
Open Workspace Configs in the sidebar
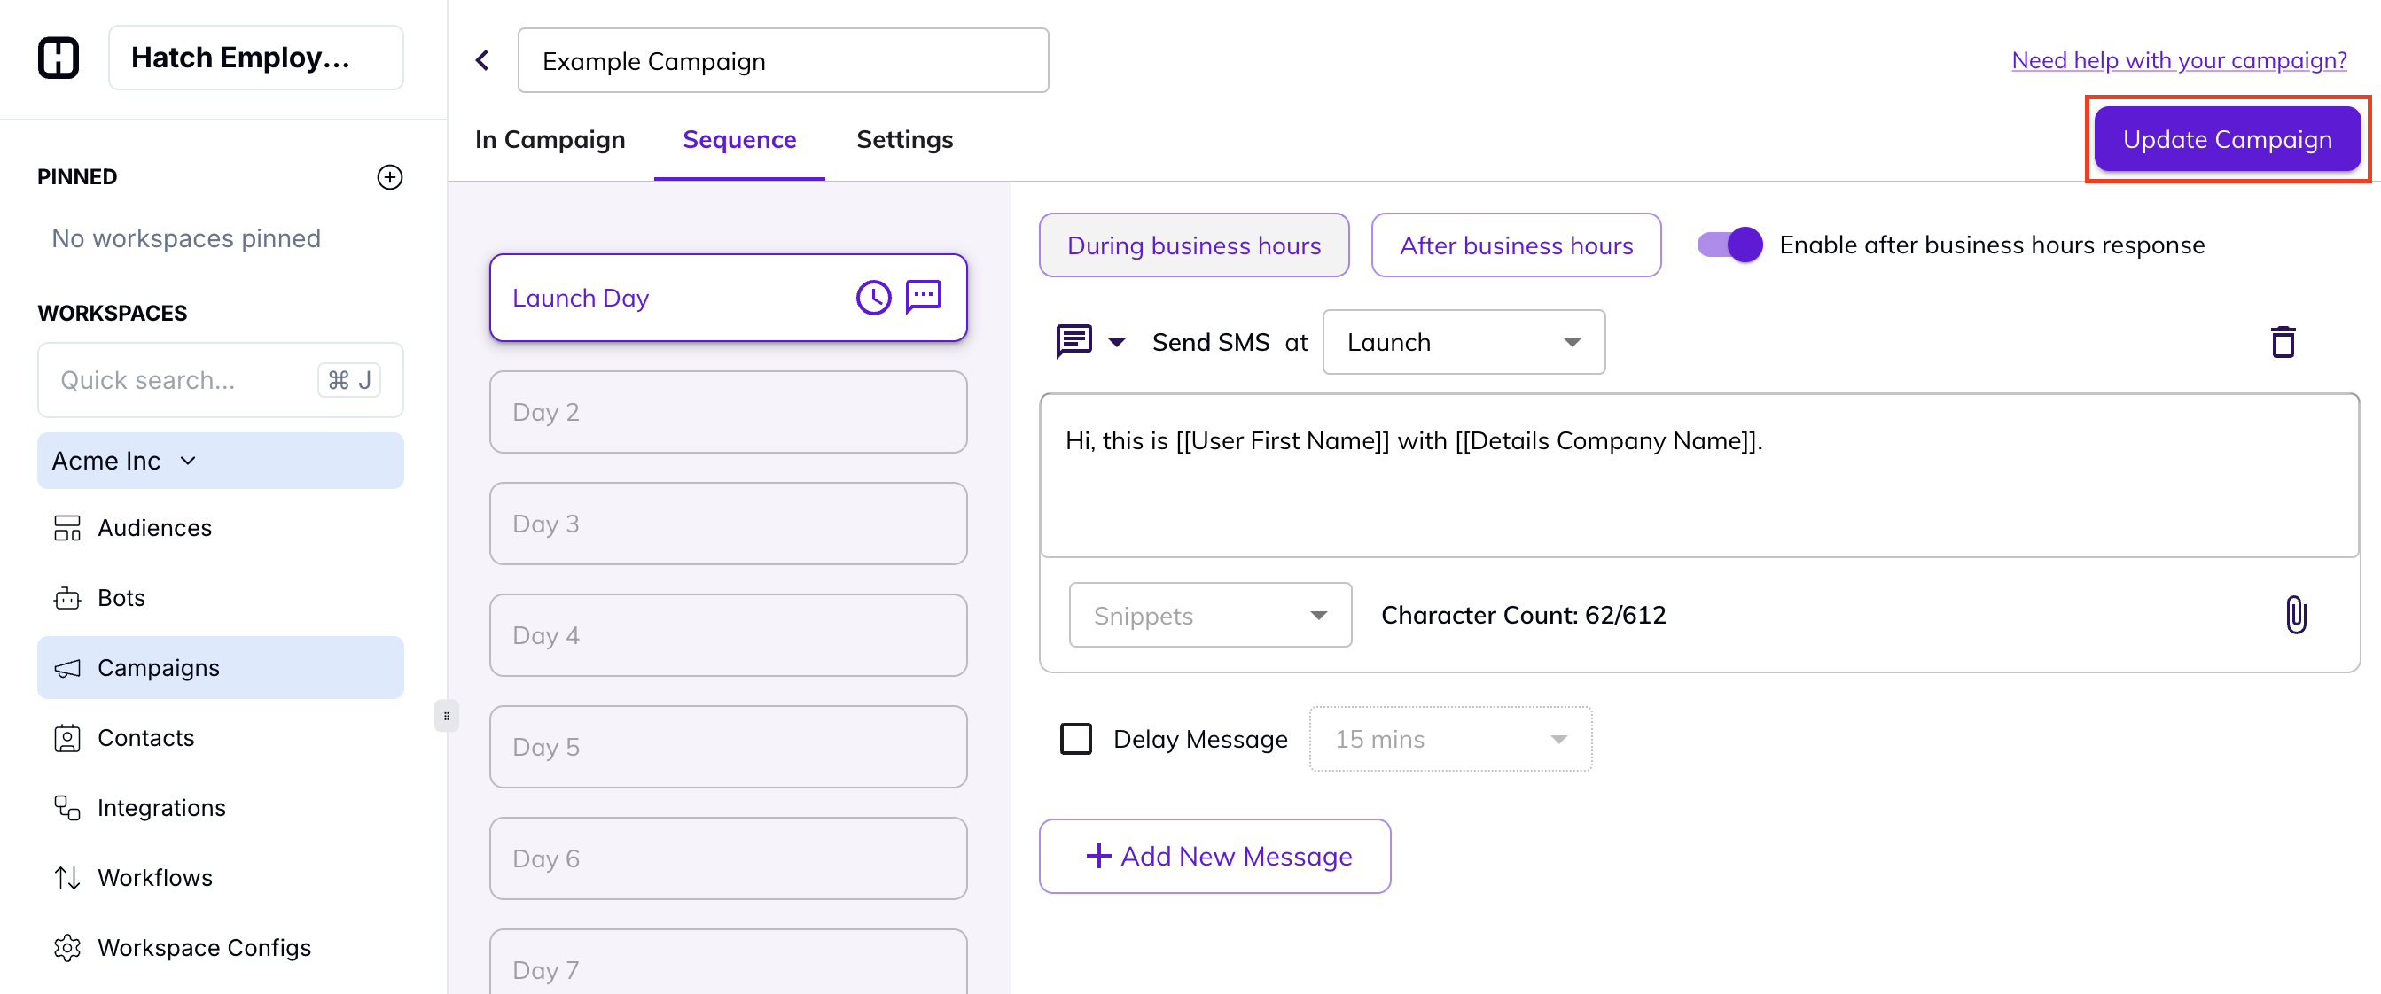[203, 948]
